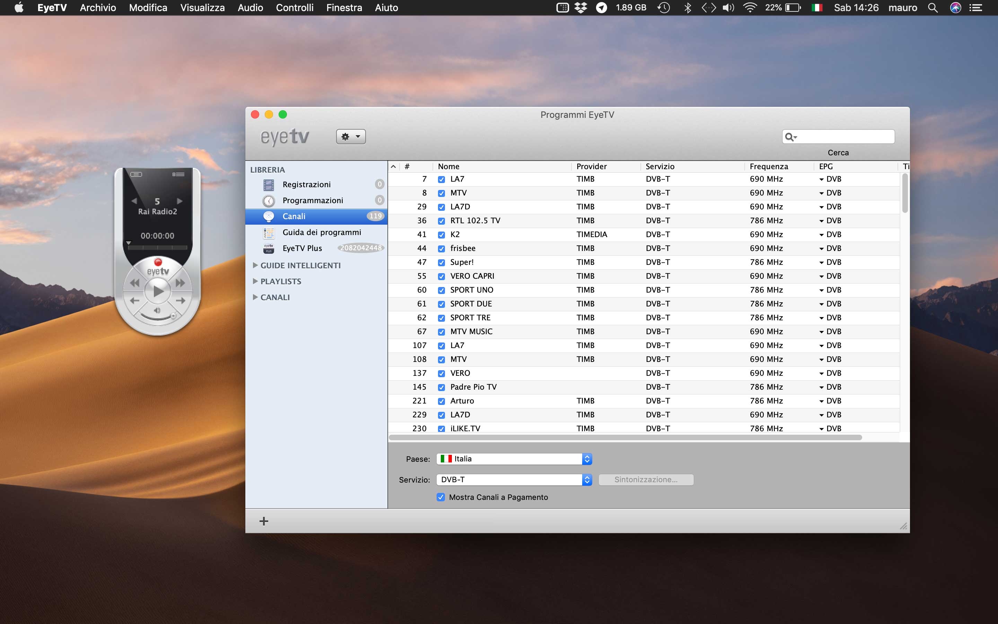Go to next channel arrow on remote display
The height and width of the screenshot is (624, 998).
click(x=180, y=201)
